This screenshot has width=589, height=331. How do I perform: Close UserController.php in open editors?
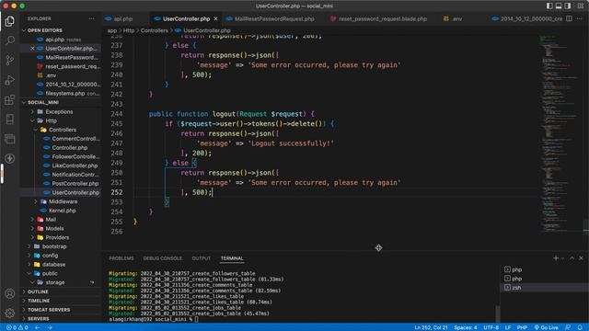tap(32, 49)
